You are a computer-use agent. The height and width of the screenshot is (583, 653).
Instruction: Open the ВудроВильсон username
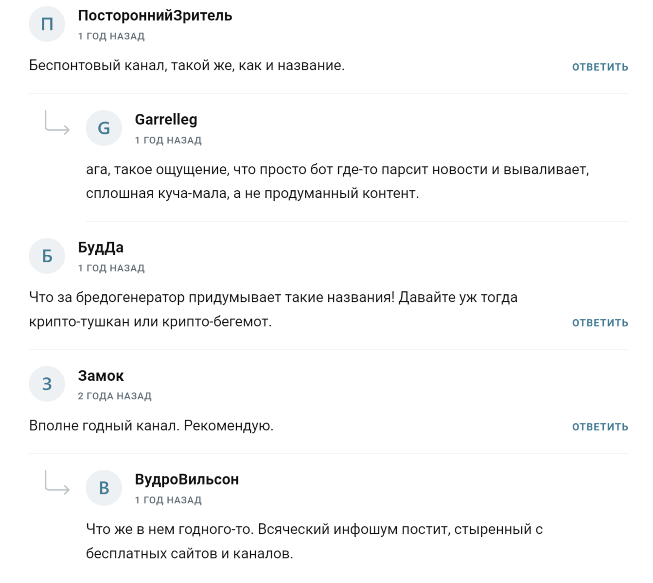click(x=187, y=479)
